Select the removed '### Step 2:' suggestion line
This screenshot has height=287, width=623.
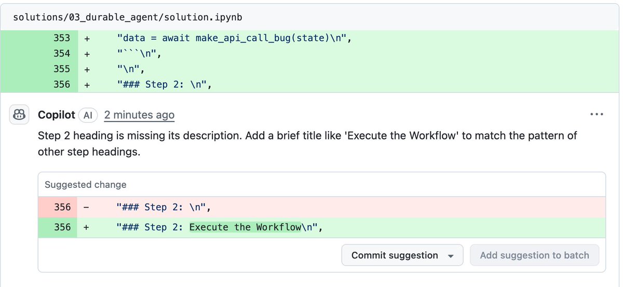click(322, 207)
